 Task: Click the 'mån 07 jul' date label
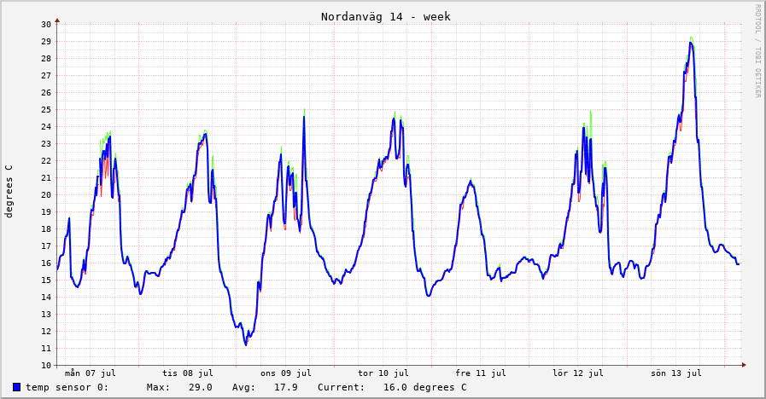(91, 373)
